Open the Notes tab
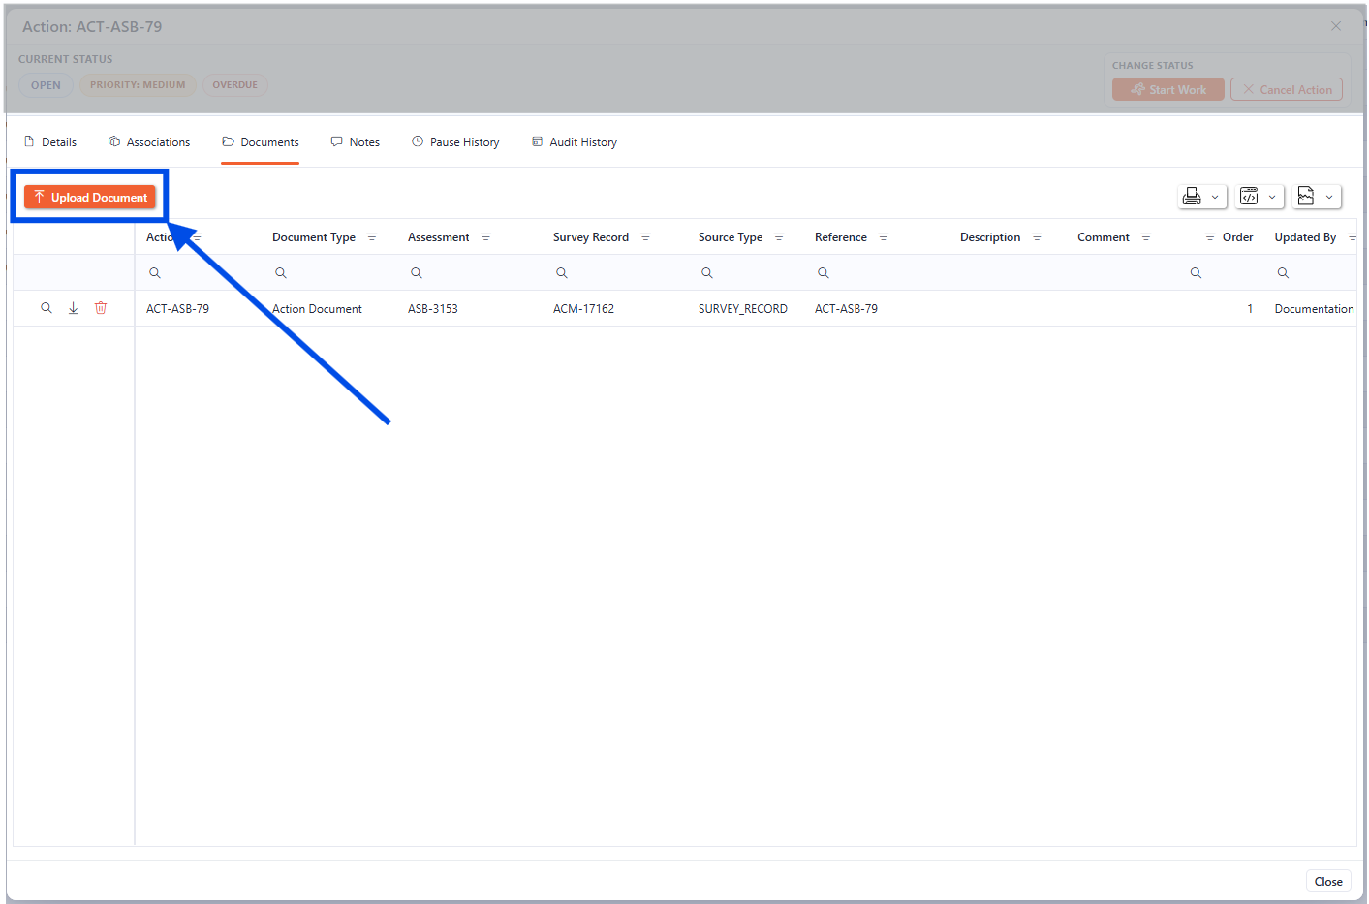Screen dimensions: 1369x904 pos(355,141)
